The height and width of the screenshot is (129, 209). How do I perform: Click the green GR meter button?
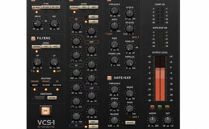160,107
